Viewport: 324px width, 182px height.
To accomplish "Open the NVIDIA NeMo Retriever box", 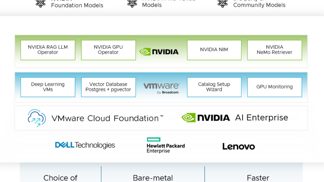I will click(x=275, y=50).
